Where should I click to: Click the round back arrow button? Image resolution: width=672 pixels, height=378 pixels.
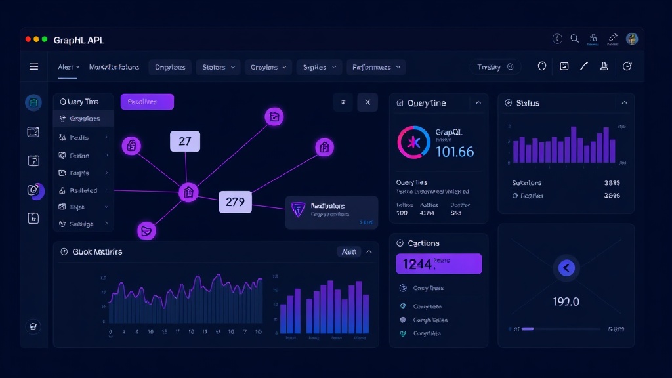click(x=566, y=268)
